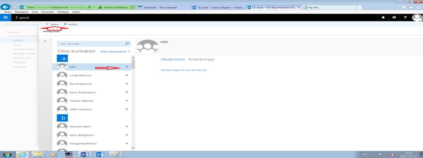Screen dimensions: 423x158
Task: Open the browser tools gear icon
Action: (418, 7)
